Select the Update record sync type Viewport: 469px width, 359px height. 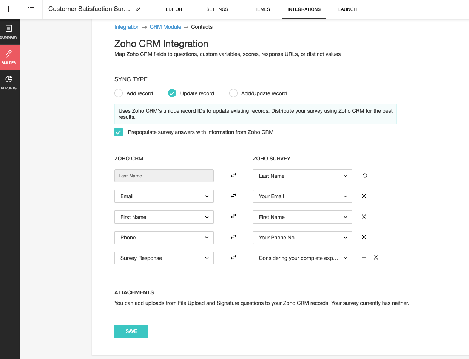point(172,93)
